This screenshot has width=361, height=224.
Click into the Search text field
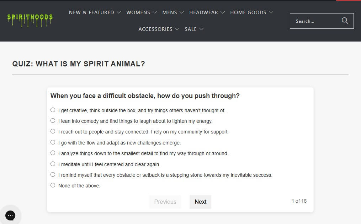315,21
